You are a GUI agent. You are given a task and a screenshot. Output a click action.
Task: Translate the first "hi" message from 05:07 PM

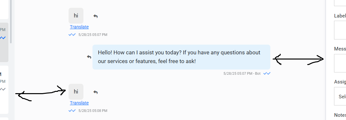pyautogui.click(x=79, y=27)
